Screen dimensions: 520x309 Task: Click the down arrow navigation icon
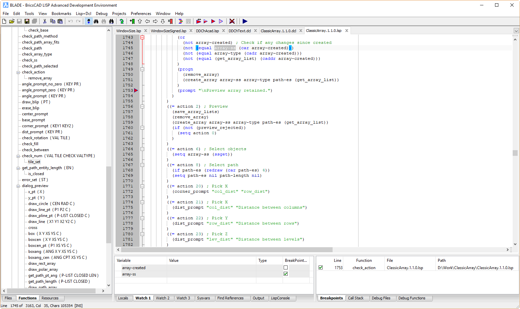[x=163, y=21]
